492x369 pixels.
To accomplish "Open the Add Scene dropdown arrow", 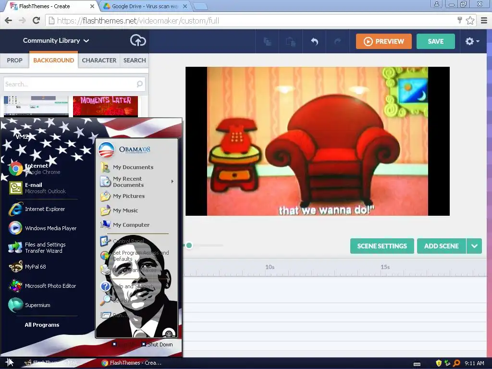I will coord(474,246).
